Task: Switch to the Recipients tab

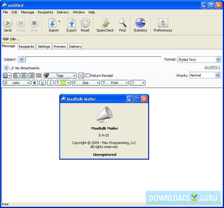Action: click(x=26, y=47)
